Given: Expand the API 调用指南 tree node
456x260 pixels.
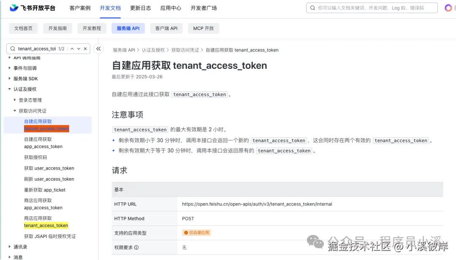Looking at the screenshot, I should 10,57.
